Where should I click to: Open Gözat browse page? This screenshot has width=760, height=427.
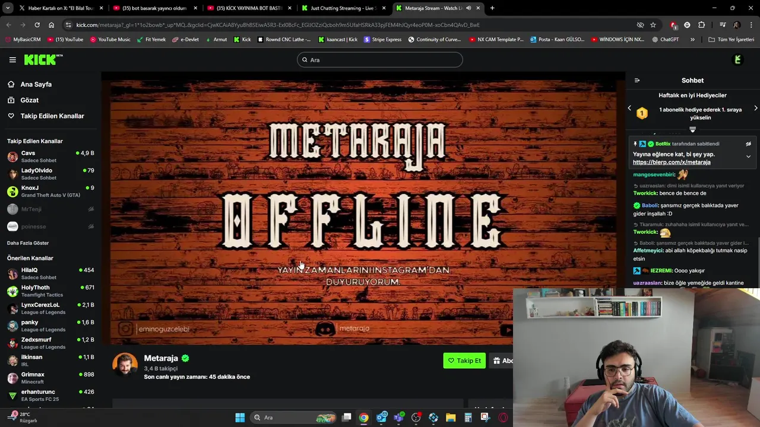[29, 100]
